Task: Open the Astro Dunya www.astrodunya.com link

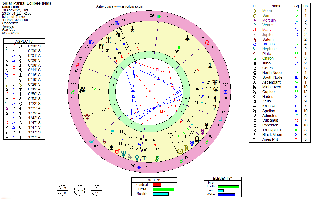Action: tap(119, 6)
